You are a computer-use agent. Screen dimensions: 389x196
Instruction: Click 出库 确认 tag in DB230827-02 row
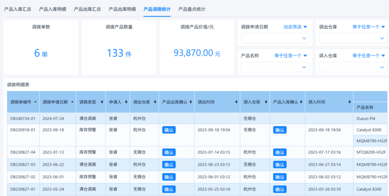click(169, 177)
